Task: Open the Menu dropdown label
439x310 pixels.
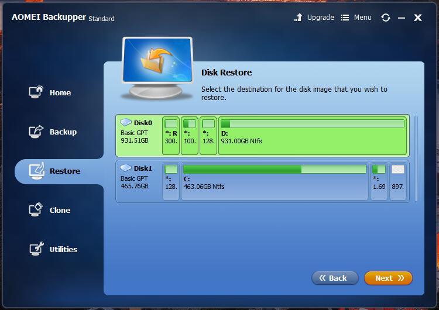Action: (x=362, y=18)
